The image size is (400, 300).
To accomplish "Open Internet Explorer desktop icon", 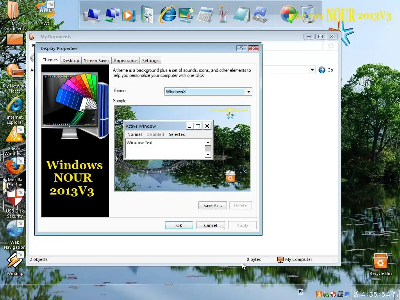I will [x=14, y=110].
